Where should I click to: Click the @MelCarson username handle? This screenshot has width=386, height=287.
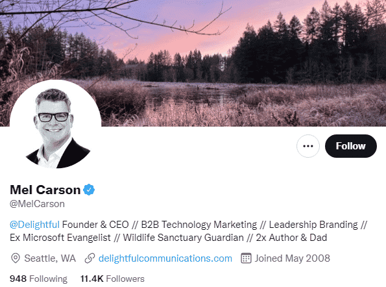click(x=37, y=204)
